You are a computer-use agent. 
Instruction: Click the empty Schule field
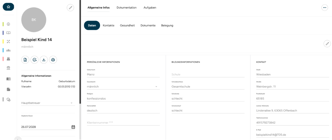(208, 74)
